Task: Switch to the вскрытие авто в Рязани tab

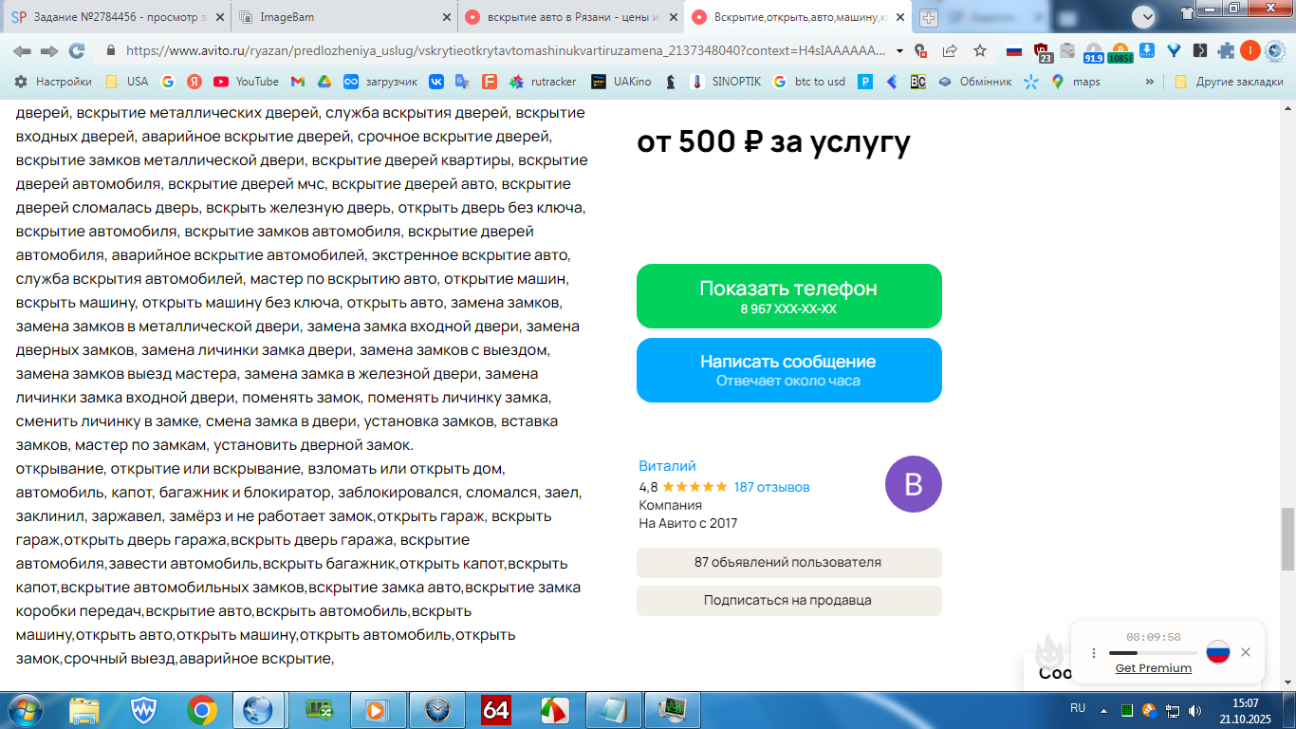Action: (x=569, y=17)
